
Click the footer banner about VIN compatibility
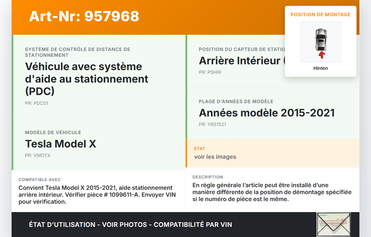pyautogui.click(x=130, y=225)
